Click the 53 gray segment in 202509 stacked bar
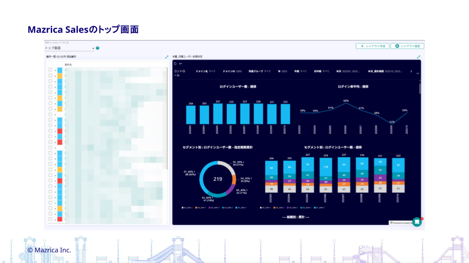Viewport: 469px width, 263px height. point(380,188)
